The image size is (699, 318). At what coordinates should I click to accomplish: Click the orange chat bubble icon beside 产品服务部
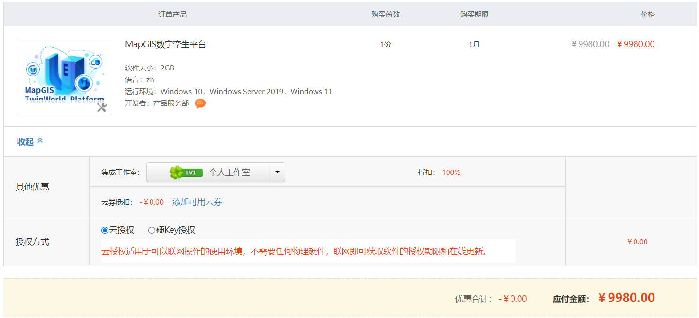pos(200,103)
